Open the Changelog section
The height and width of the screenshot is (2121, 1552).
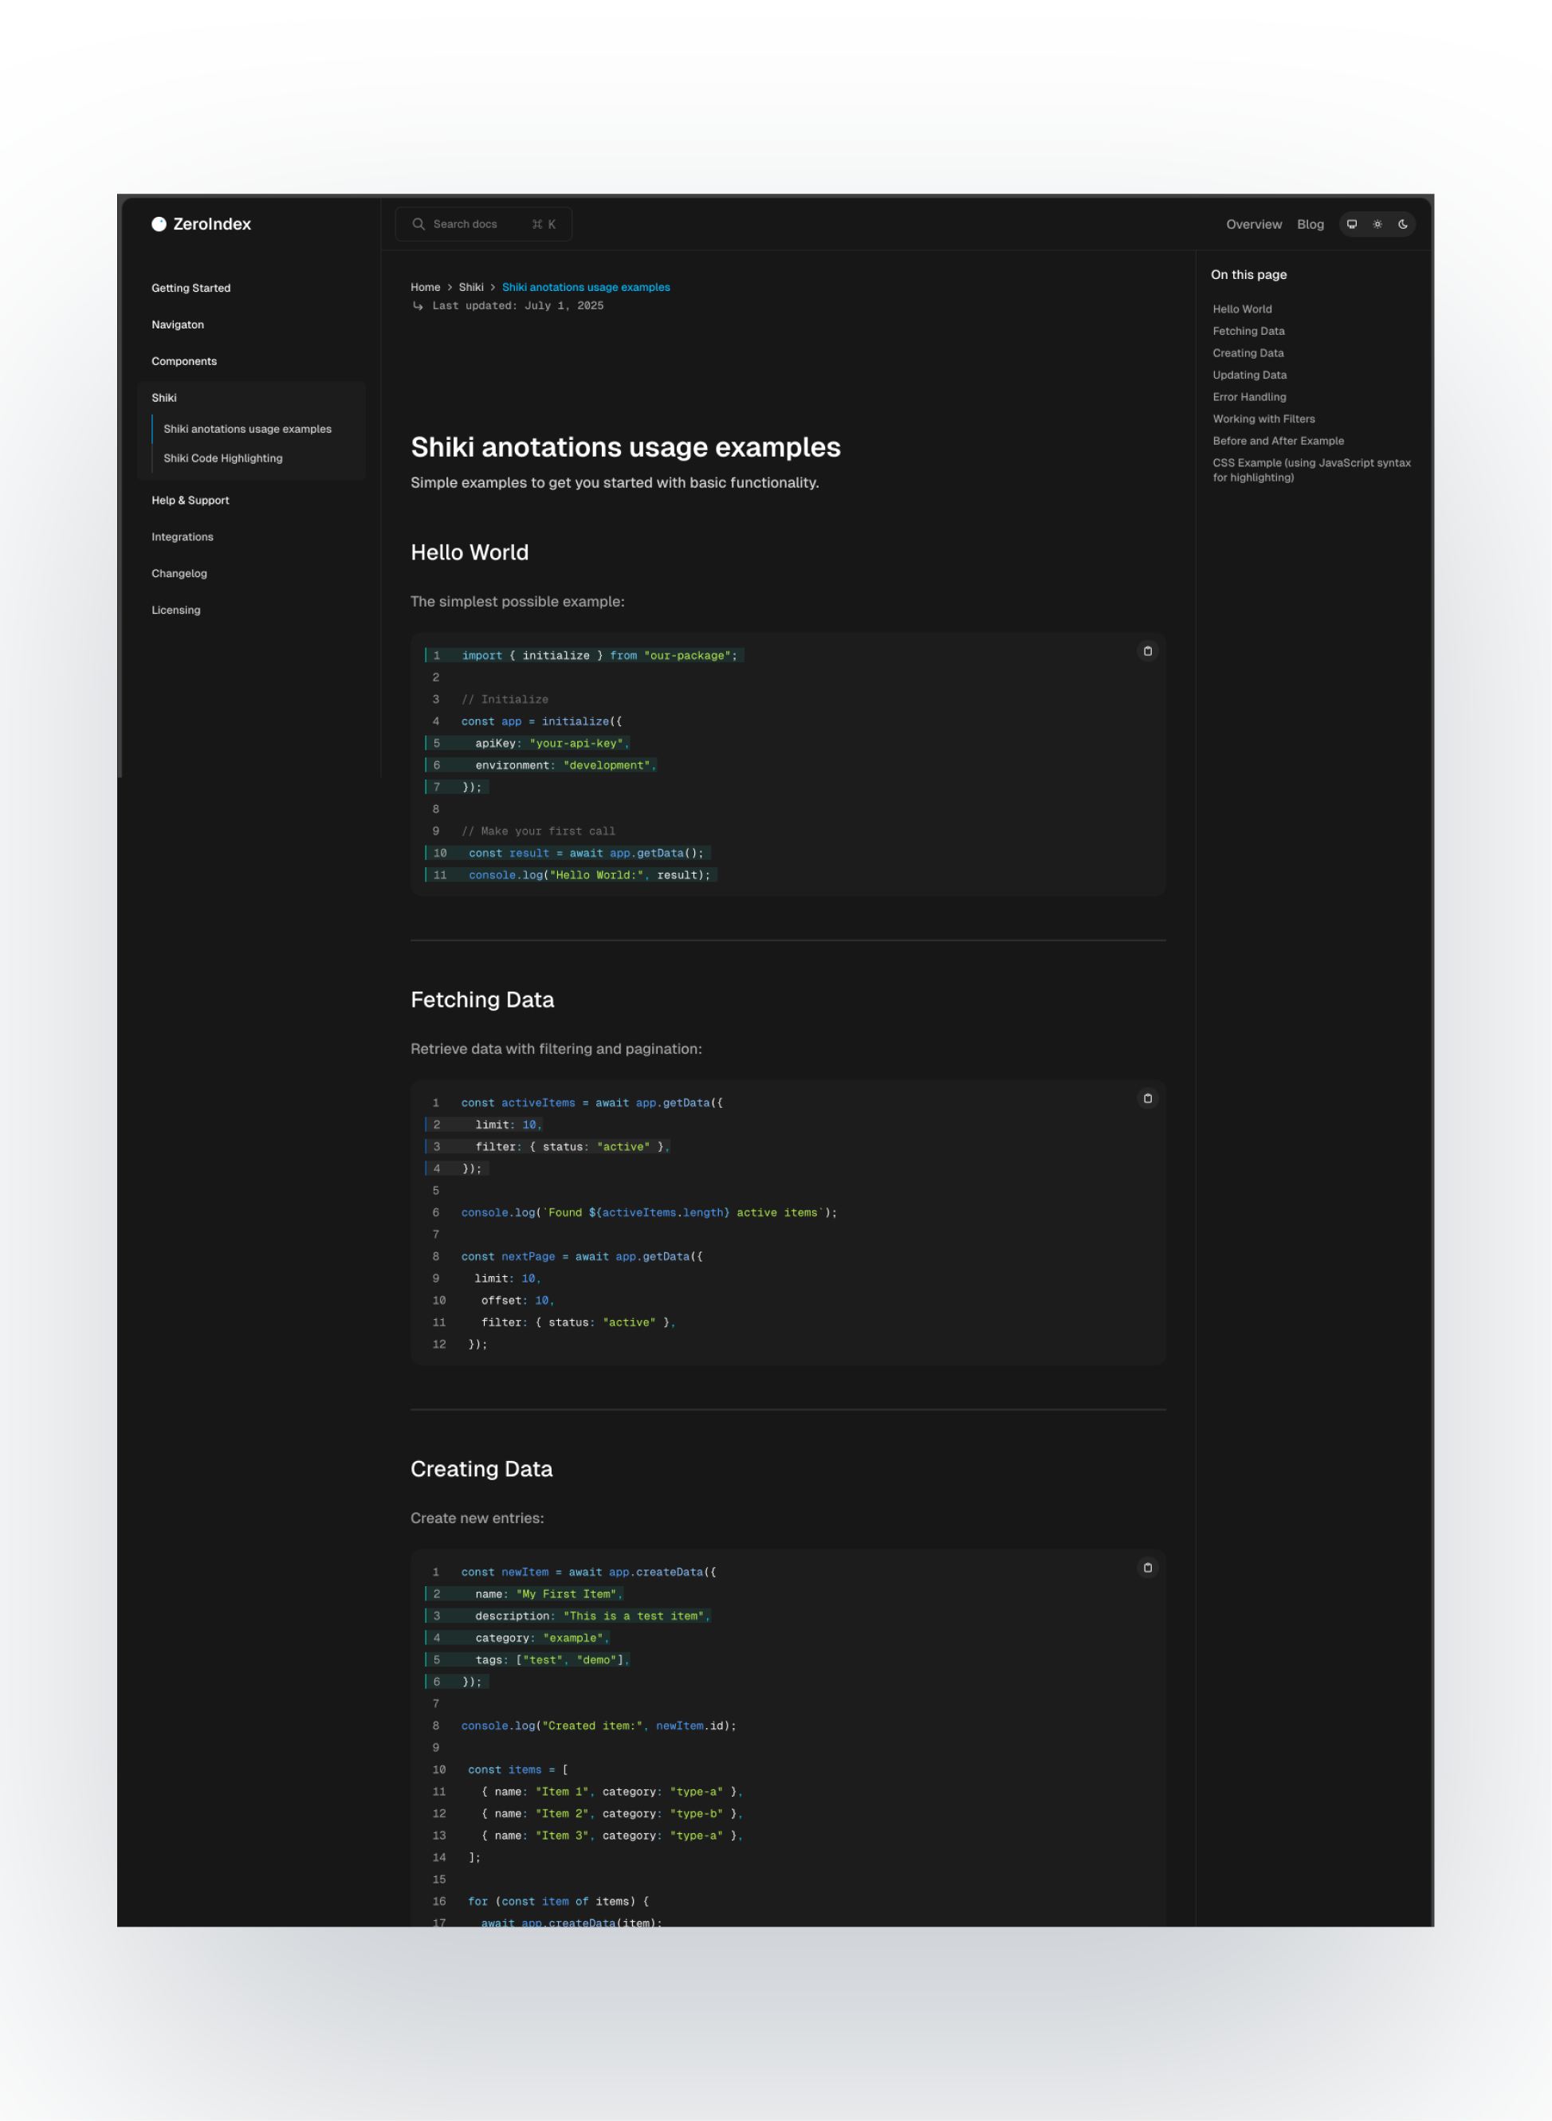(x=179, y=573)
